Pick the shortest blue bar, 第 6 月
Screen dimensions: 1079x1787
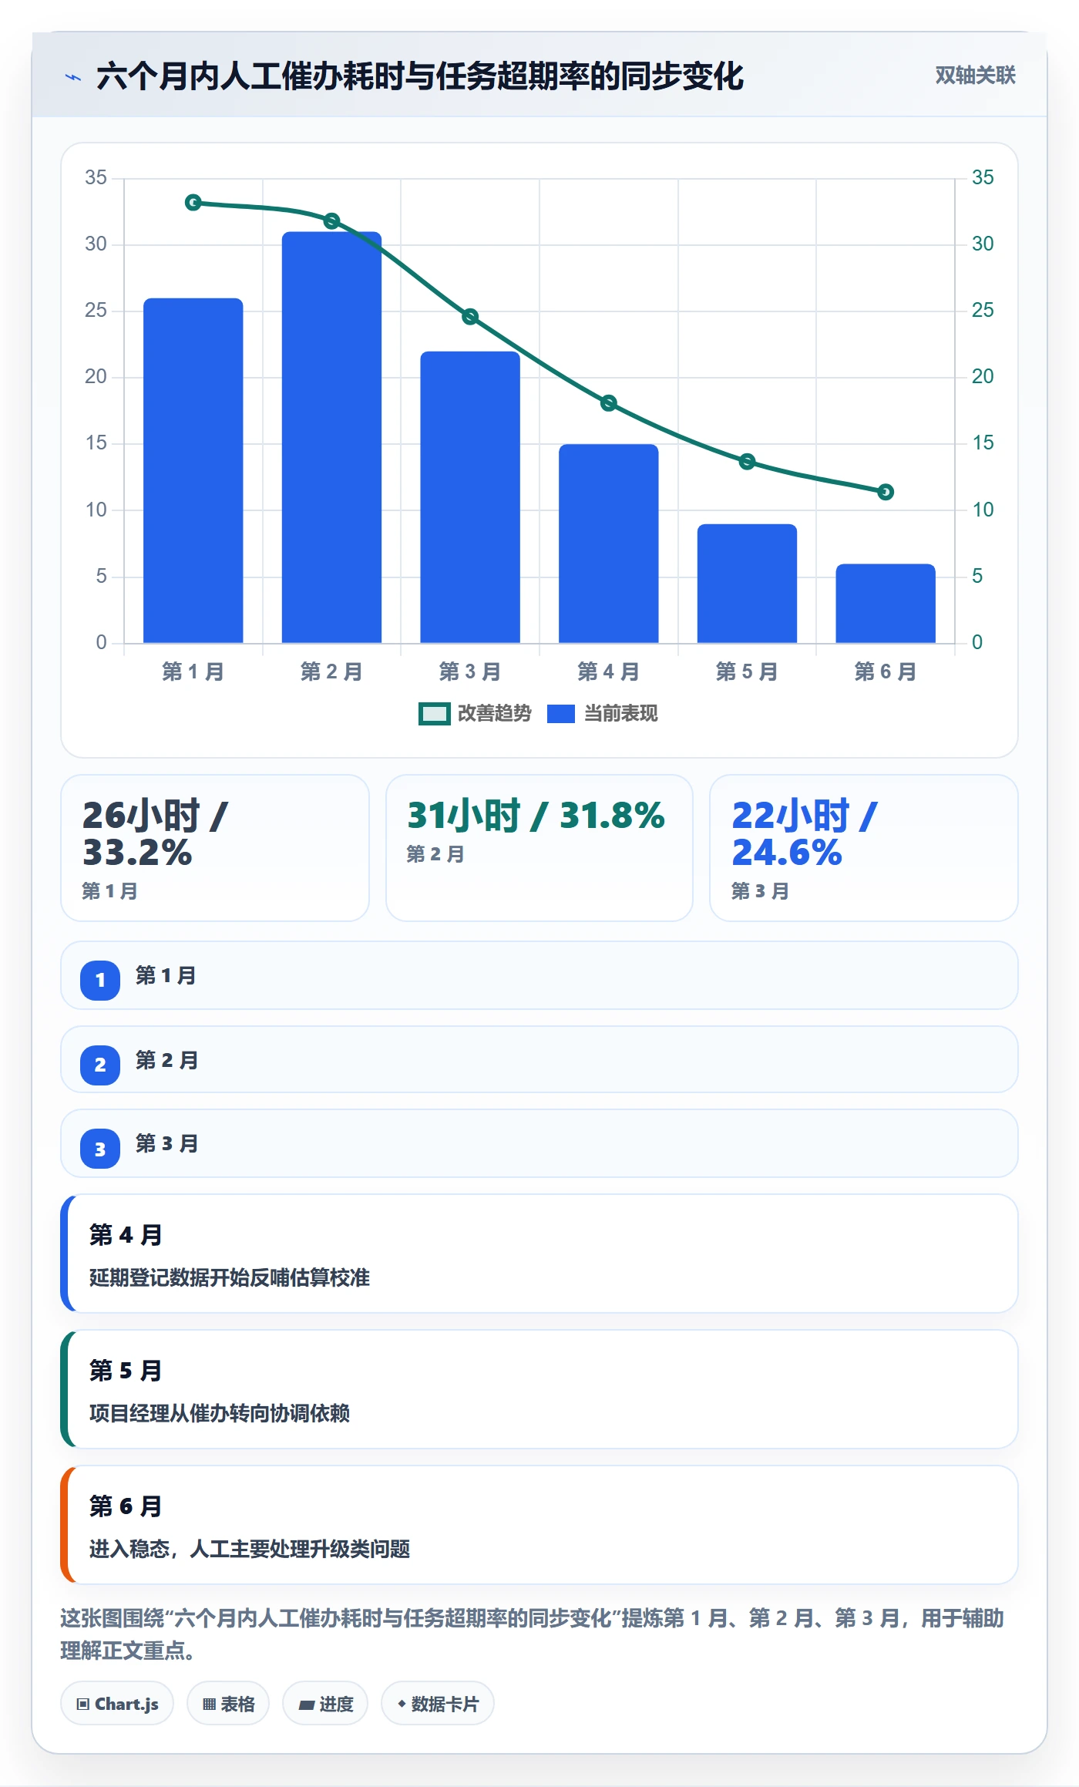886,604
